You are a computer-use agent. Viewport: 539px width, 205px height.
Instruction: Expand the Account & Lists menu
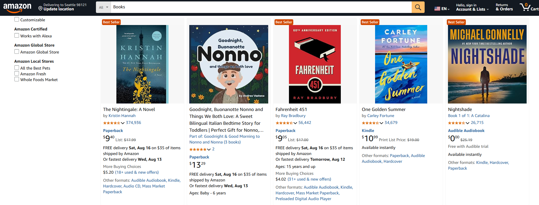point(472,7)
